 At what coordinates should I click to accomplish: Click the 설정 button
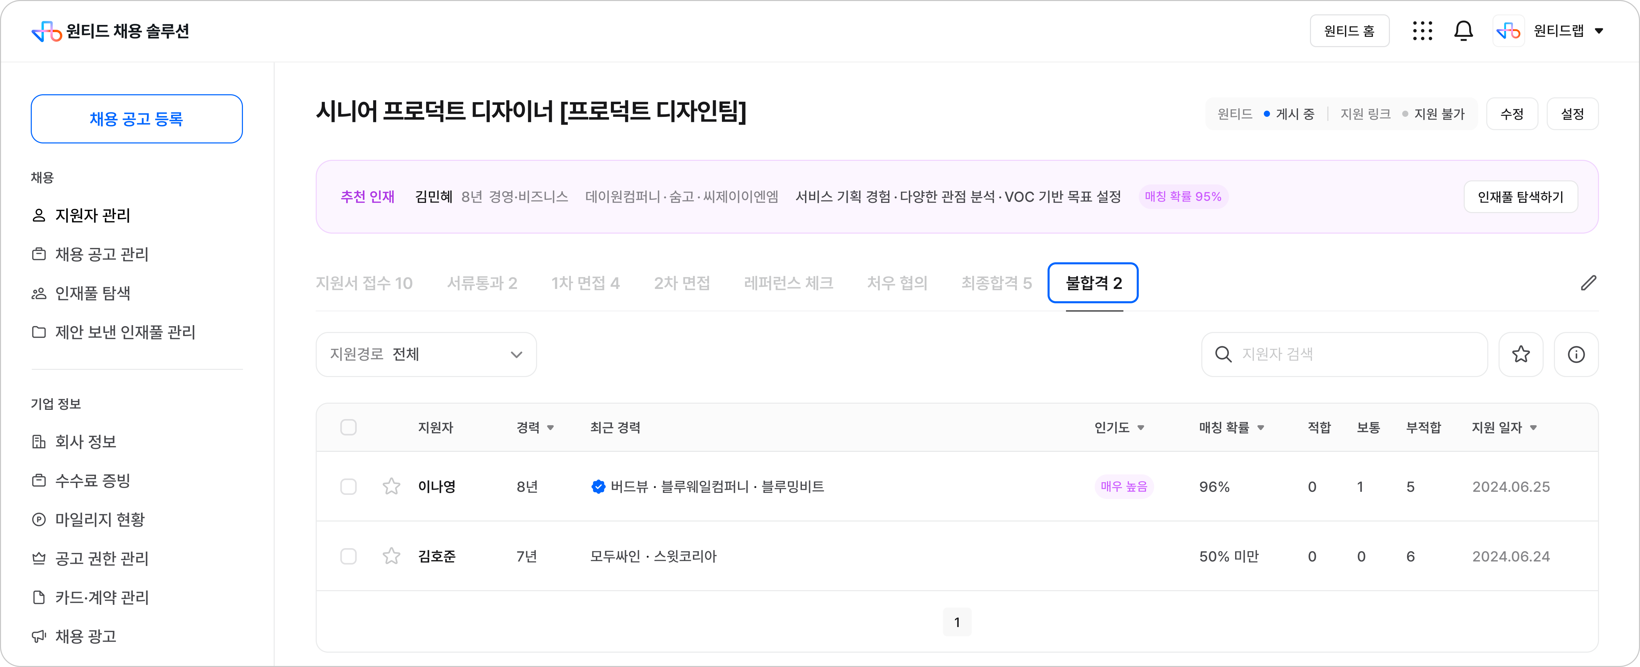coord(1572,114)
